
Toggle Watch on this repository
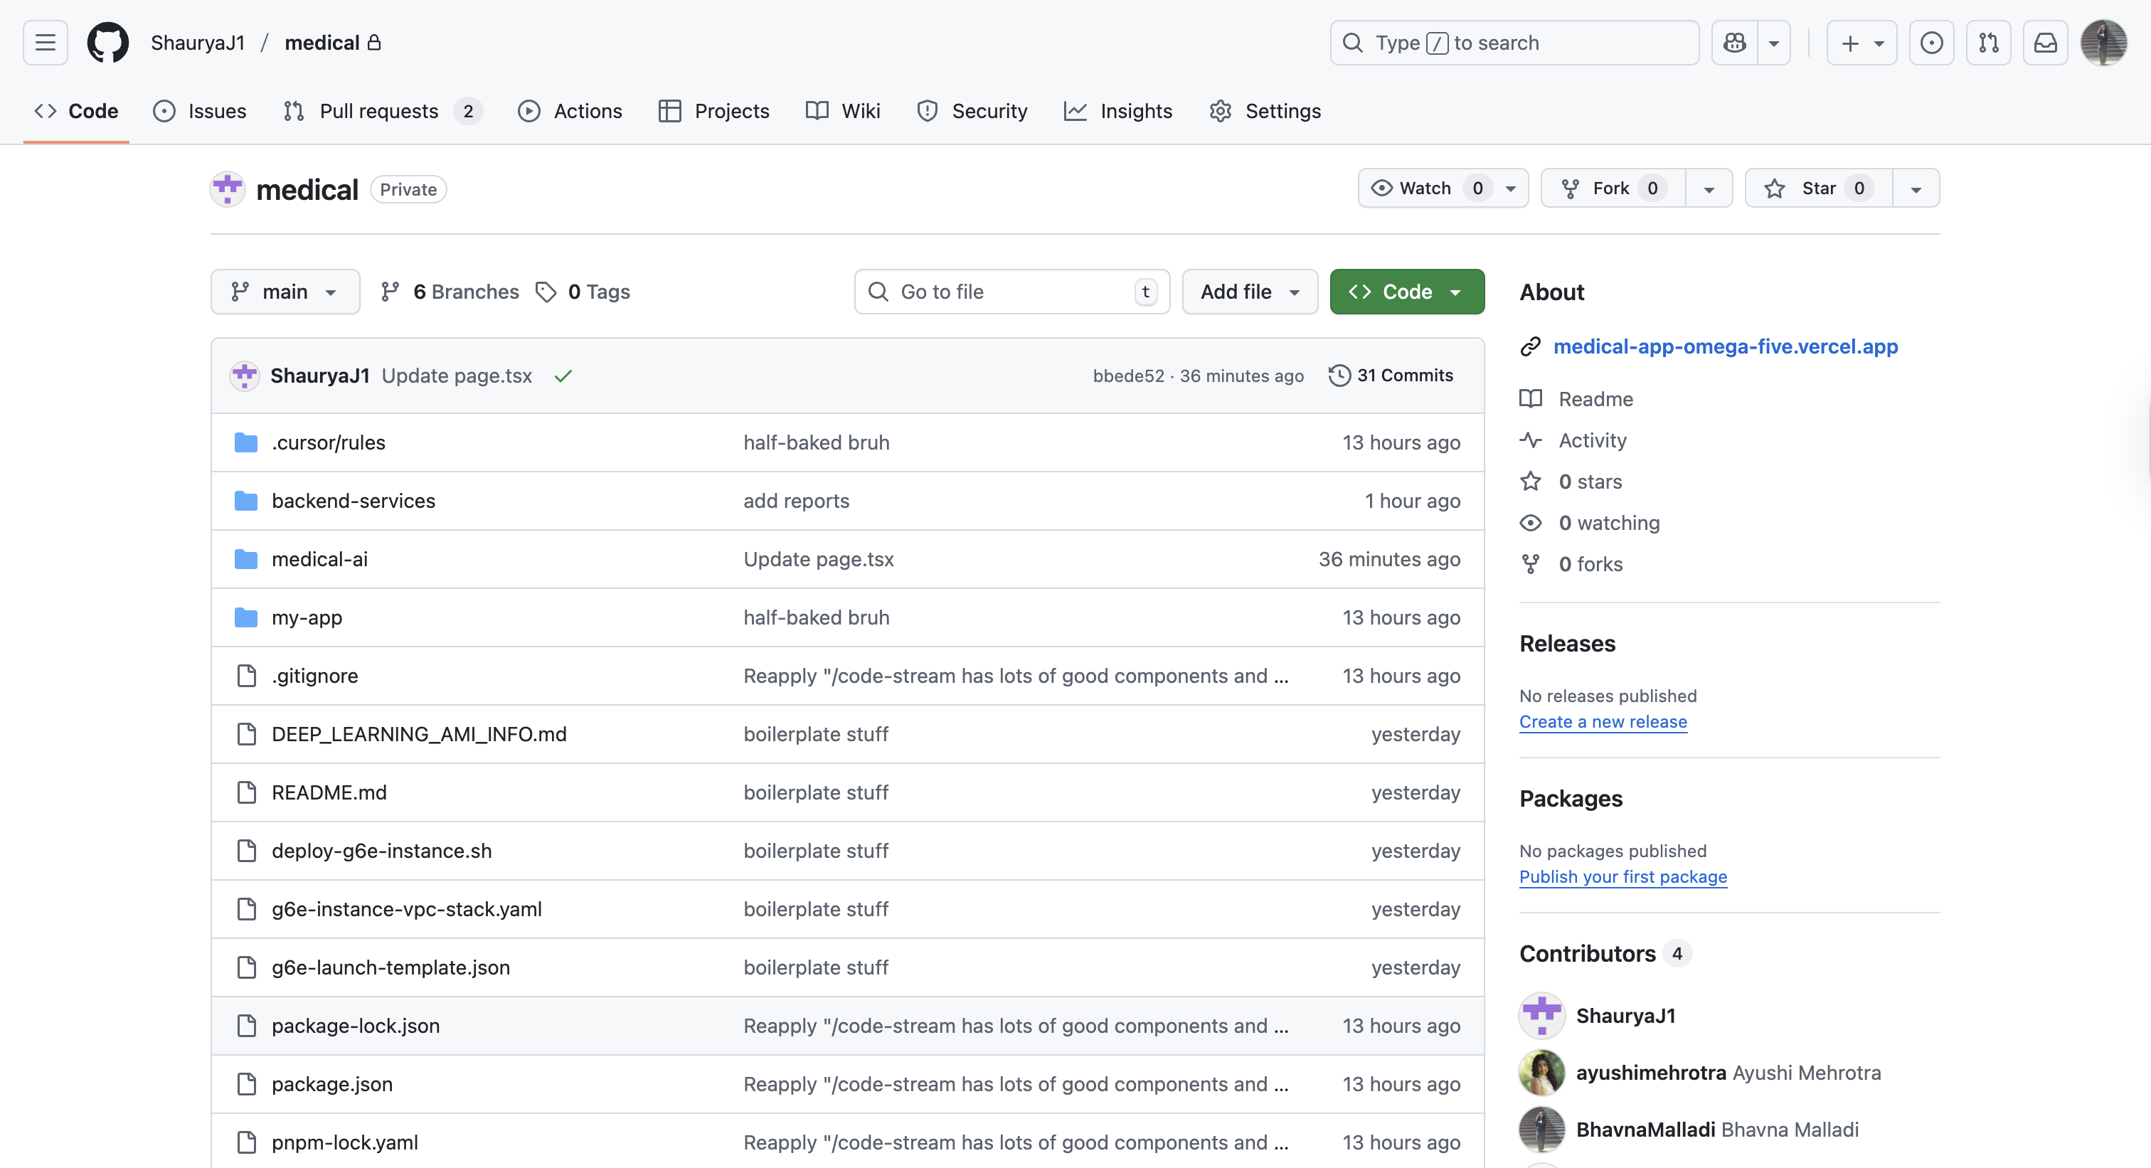pyautogui.click(x=1425, y=189)
